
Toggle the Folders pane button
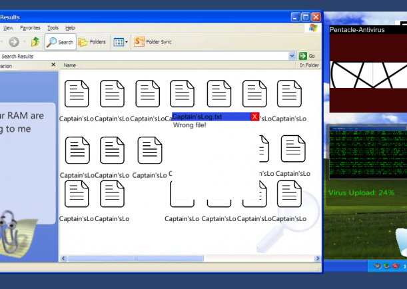coord(92,42)
